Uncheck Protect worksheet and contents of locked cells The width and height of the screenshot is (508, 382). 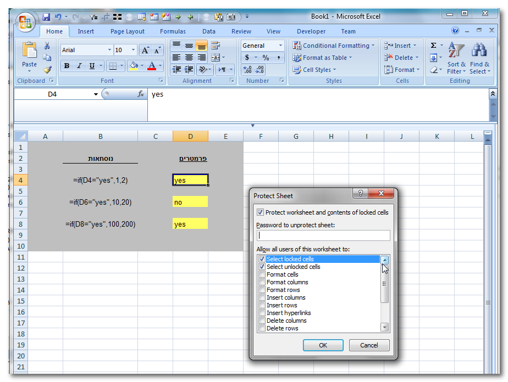pos(261,212)
